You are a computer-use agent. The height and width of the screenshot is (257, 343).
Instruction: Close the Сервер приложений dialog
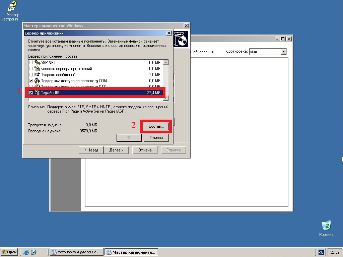pyautogui.click(x=169, y=33)
